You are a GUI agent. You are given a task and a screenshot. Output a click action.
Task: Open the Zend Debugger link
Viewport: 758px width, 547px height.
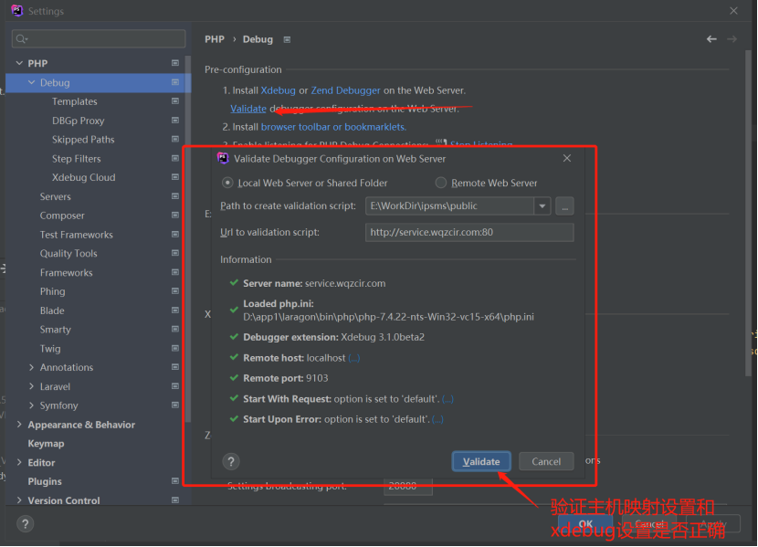click(345, 90)
